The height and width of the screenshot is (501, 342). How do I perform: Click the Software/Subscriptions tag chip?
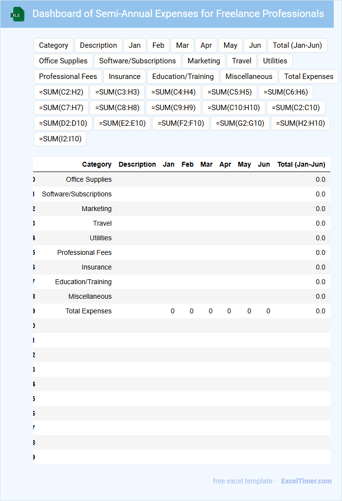pyautogui.click(x=137, y=61)
